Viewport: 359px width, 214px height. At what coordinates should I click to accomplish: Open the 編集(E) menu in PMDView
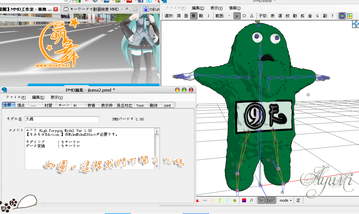pyautogui.click(x=198, y=8)
